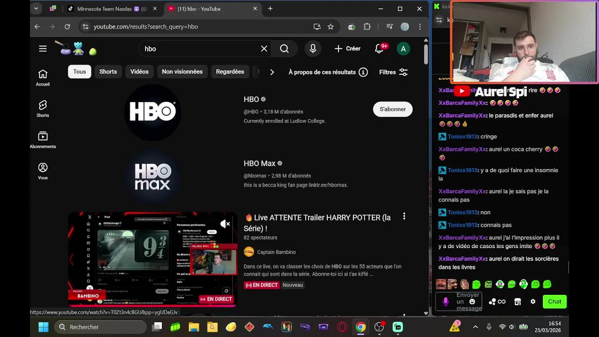This screenshot has width=599, height=337.
Task: Select the Vidéos filter chip
Action: click(x=139, y=72)
